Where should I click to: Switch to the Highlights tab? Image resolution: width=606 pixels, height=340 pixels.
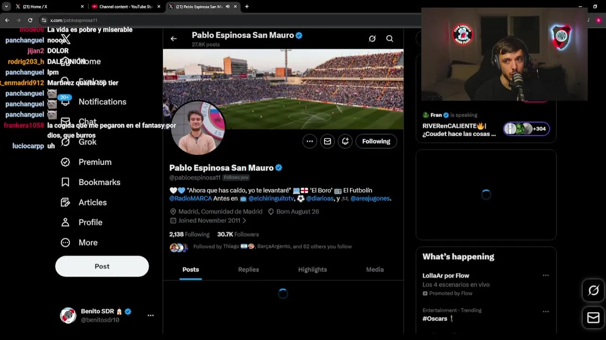(x=312, y=270)
